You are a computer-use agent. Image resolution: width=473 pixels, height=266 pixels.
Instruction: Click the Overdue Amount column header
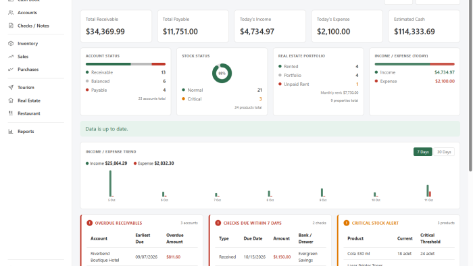point(174,238)
